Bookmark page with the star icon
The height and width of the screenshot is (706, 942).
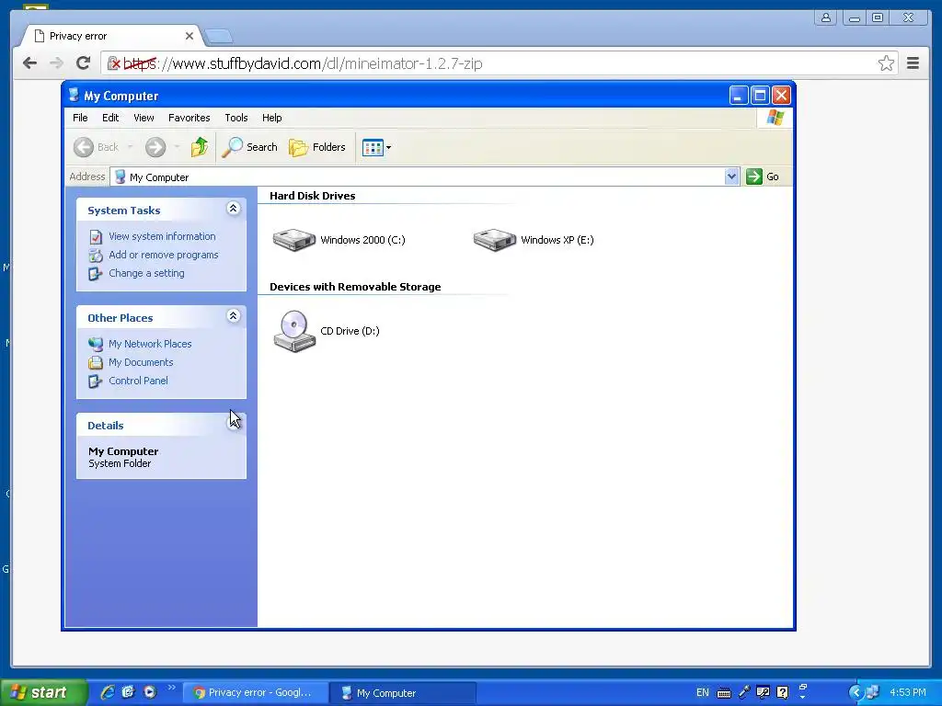tap(886, 63)
